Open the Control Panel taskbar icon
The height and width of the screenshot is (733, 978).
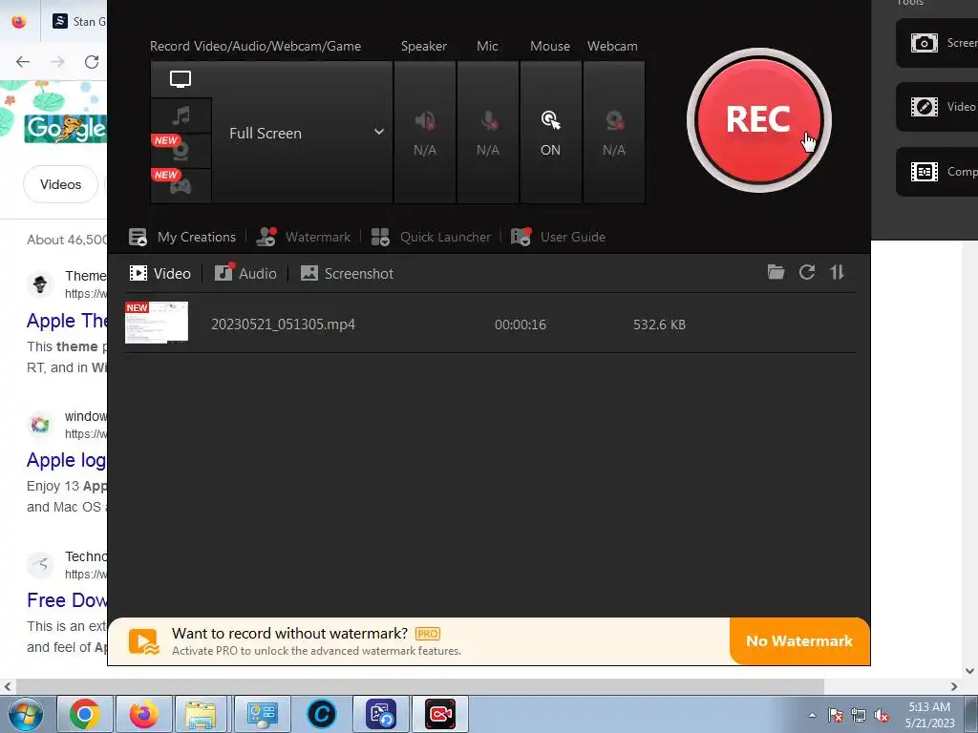(262, 714)
